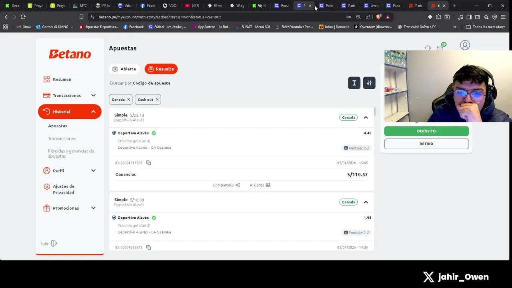The image size is (512, 288).
Task: Open the Todos los marcadores folder
Action: 485,27
